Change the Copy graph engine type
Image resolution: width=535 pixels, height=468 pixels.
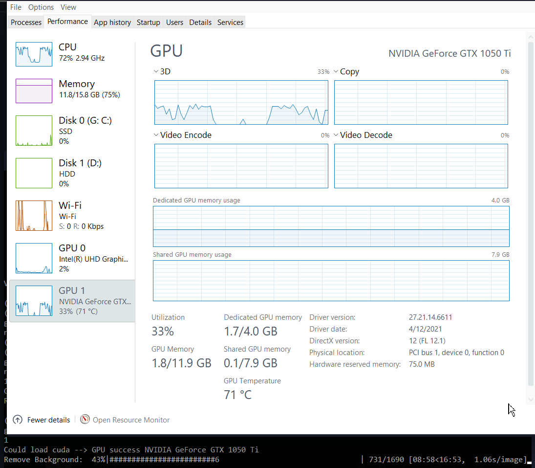336,71
